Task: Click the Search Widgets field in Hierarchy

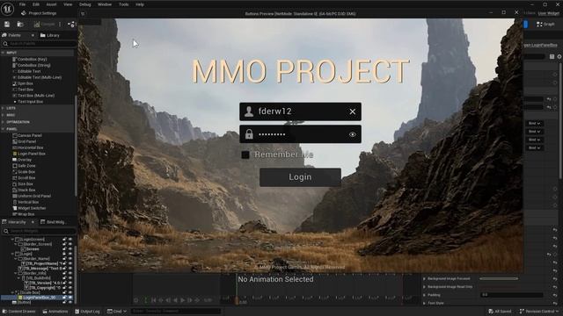Action: [x=39, y=232]
